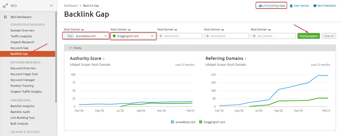Image resolution: width=342 pixels, height=136 pixels.
Task: Open Domain Overview from sidebar
Action: (23, 30)
